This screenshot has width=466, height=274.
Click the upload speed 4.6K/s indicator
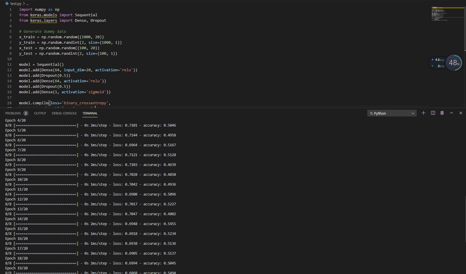pyautogui.click(x=438, y=60)
